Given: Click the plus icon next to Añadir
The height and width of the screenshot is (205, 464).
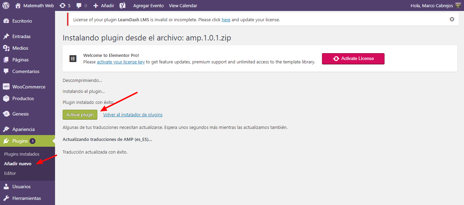Looking at the screenshot, I should (96, 5).
